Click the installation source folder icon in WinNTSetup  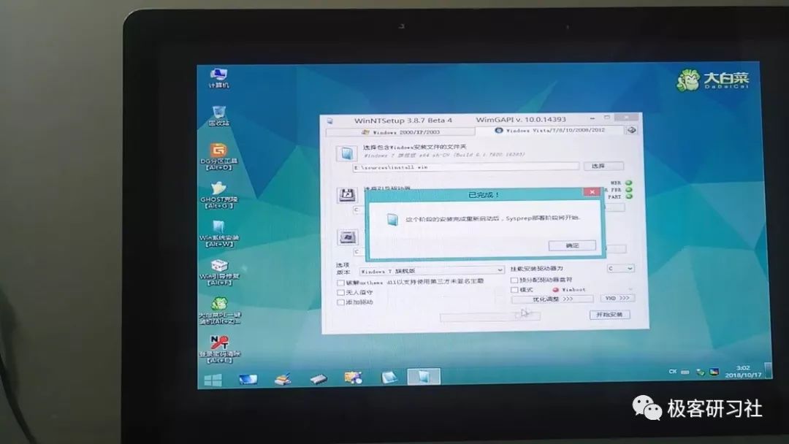(x=347, y=153)
